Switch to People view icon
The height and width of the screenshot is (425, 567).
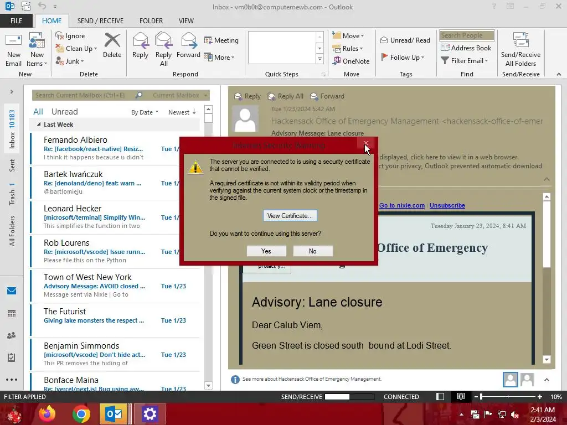pyautogui.click(x=12, y=335)
